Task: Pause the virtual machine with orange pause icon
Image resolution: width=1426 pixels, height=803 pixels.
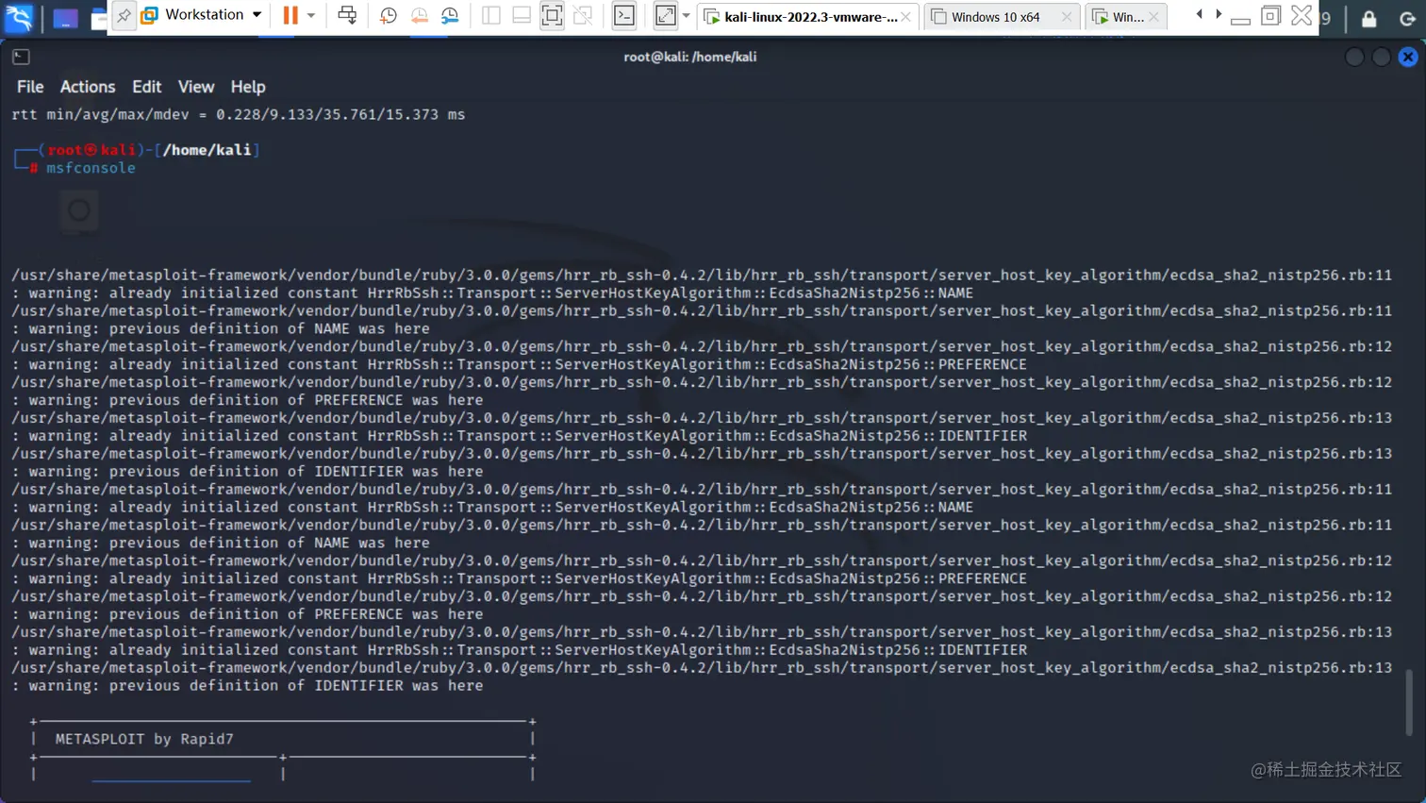Action: 290,15
